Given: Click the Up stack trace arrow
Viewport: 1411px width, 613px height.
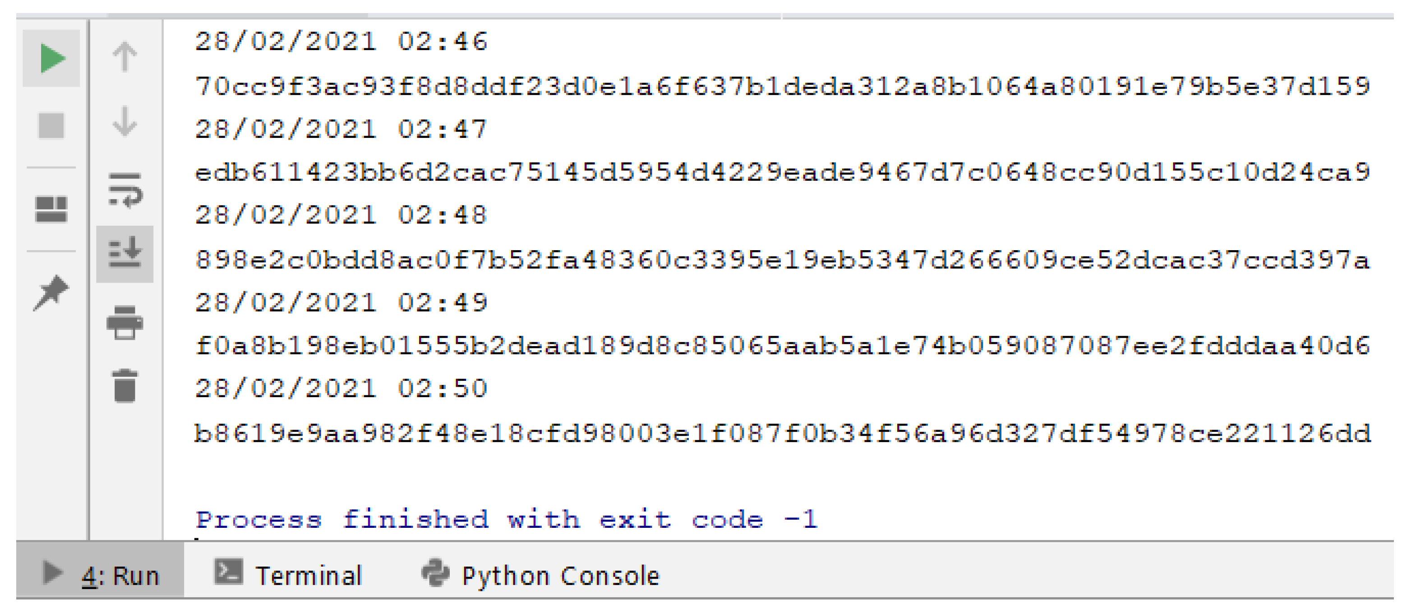Looking at the screenshot, I should 125,56.
